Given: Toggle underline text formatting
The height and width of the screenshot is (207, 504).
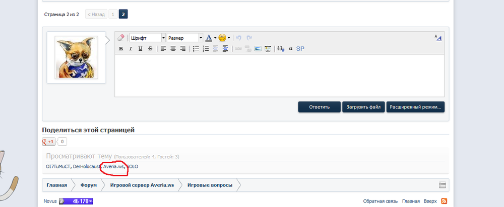Looking at the screenshot, I should click(x=140, y=49).
